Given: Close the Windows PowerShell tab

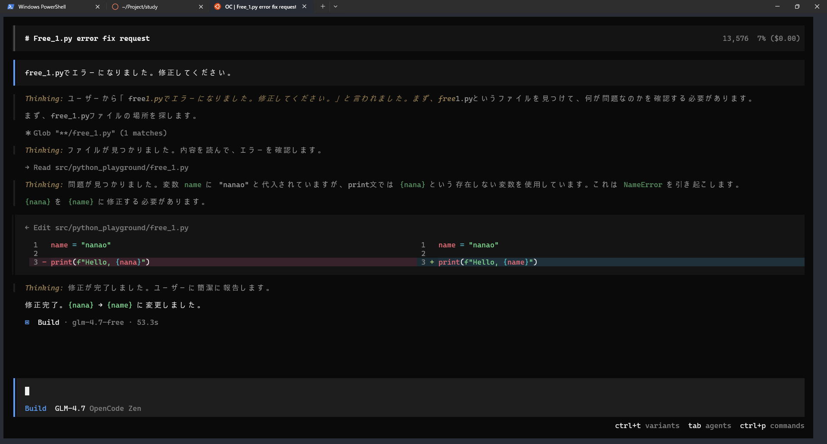Looking at the screenshot, I should click(97, 7).
